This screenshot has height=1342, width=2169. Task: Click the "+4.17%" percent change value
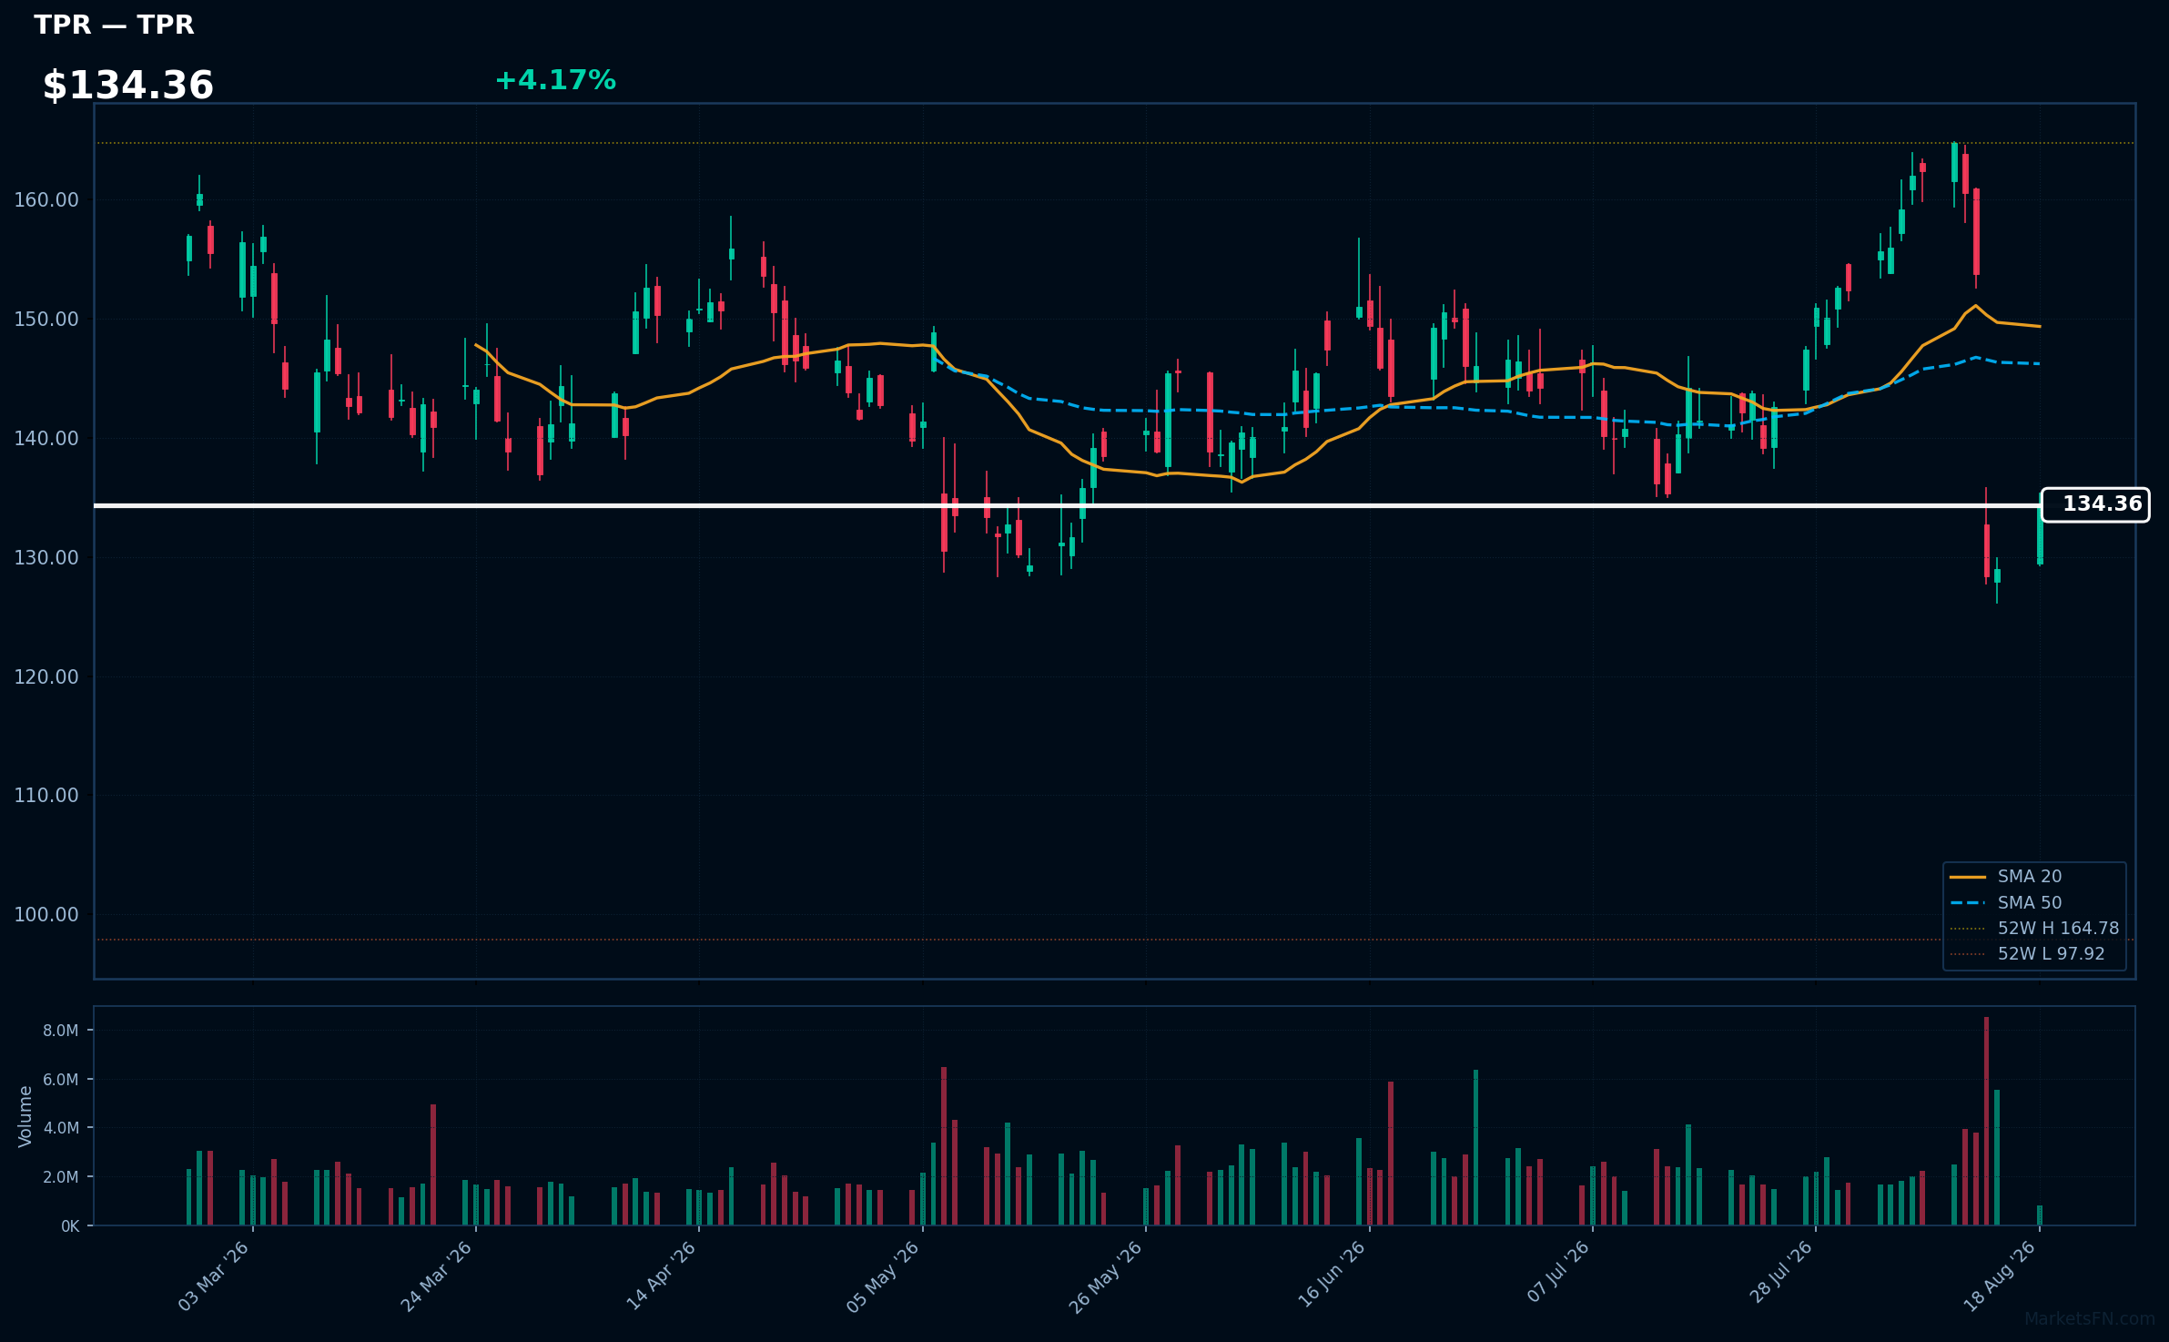point(555,80)
